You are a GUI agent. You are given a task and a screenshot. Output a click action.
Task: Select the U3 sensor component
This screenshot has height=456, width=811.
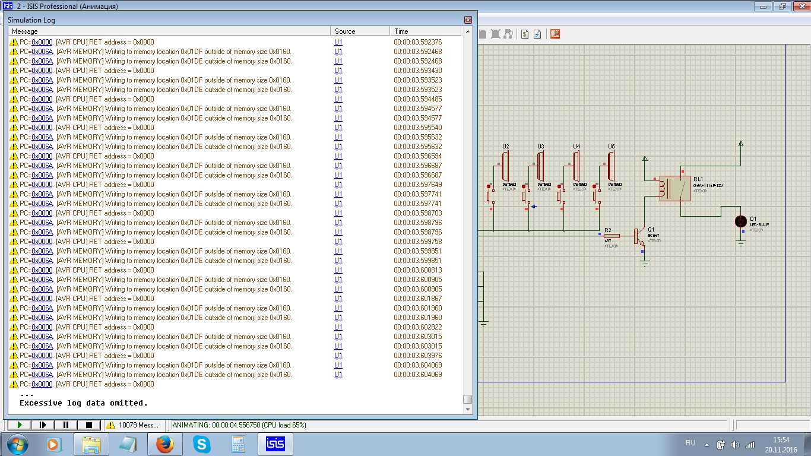point(540,166)
